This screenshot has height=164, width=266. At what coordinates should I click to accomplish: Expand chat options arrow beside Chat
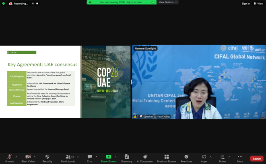point(96,157)
